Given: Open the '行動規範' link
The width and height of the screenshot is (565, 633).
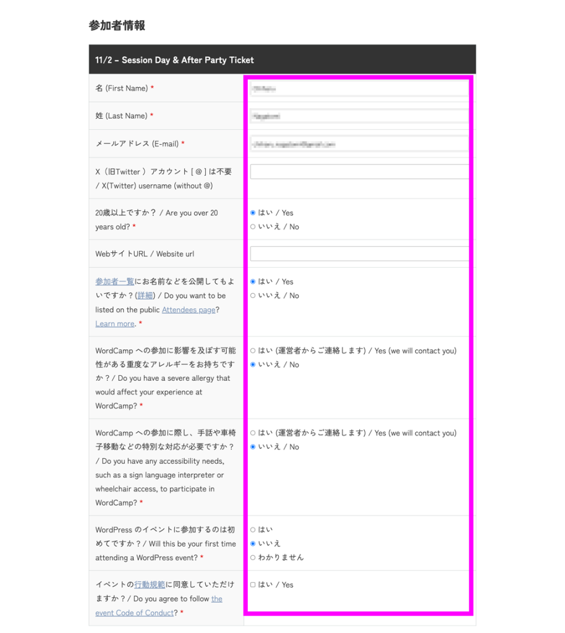Looking at the screenshot, I should coord(149,585).
